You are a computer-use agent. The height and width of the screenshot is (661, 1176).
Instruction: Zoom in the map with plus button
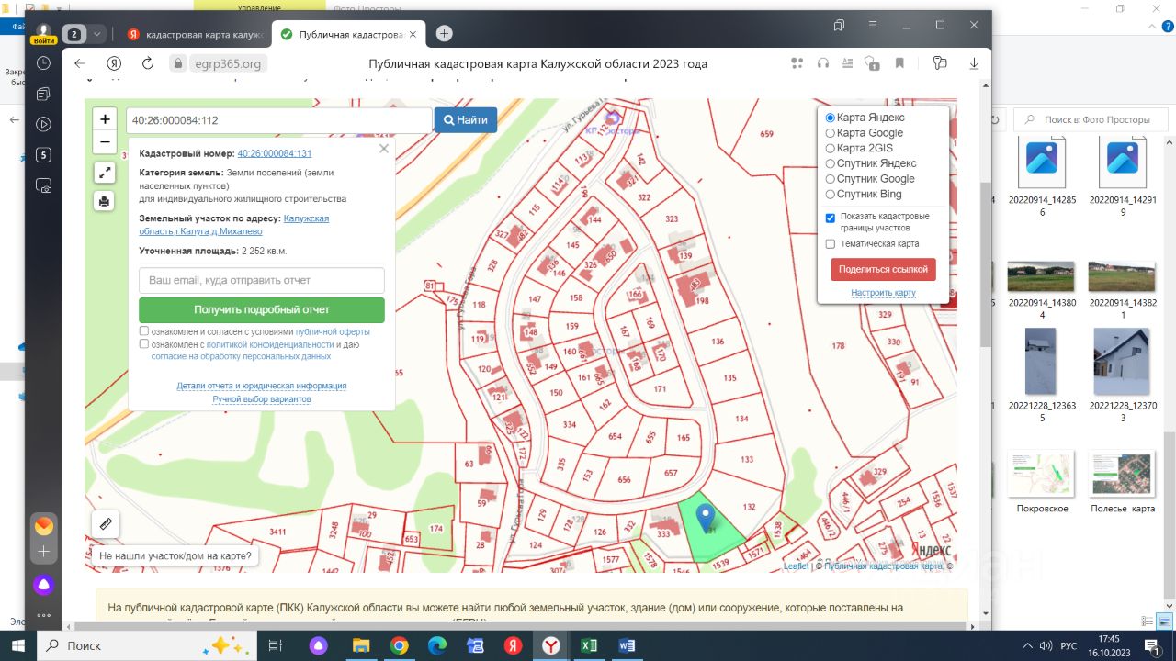(x=105, y=119)
